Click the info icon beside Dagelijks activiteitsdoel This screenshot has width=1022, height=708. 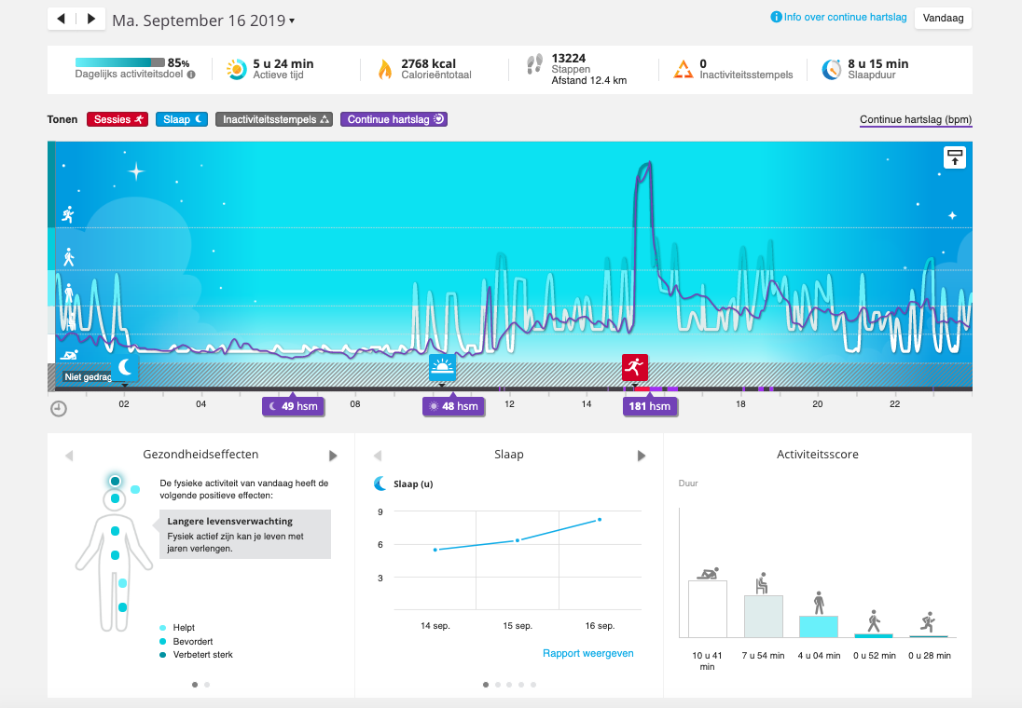click(x=191, y=75)
